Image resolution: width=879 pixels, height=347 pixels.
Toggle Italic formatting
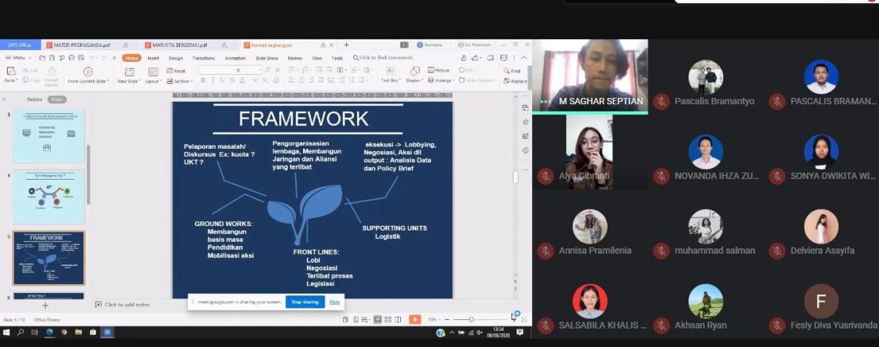(212, 81)
